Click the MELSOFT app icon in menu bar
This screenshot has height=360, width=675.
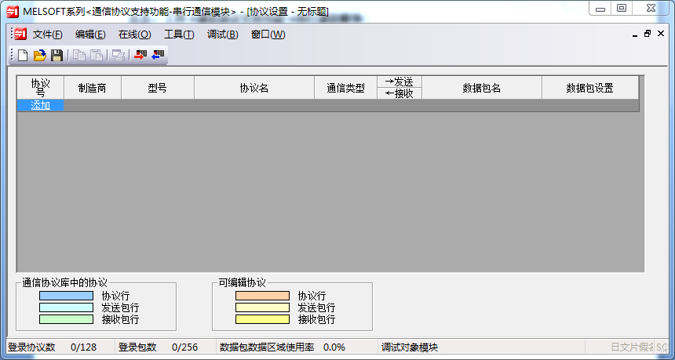coord(20,35)
